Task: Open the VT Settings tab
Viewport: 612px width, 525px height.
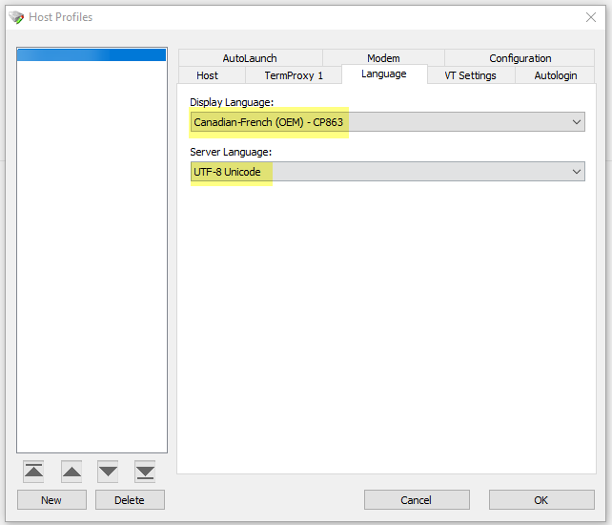Action: 470,75
